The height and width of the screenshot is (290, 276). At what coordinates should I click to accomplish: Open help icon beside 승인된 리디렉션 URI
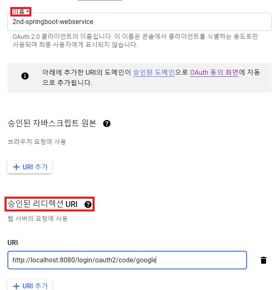pos(88,204)
